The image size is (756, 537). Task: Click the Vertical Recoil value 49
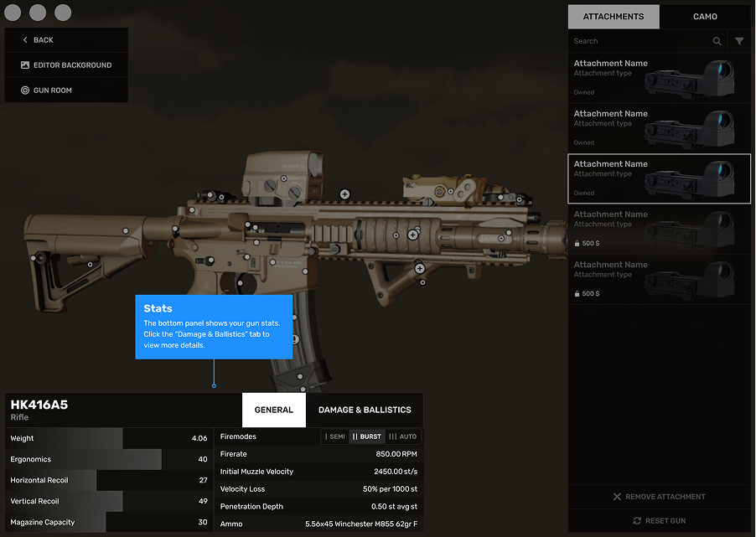[203, 501]
